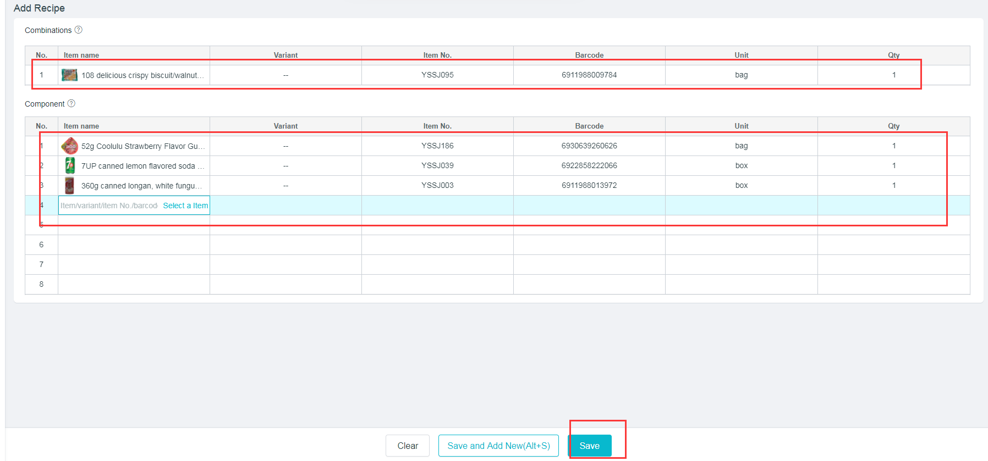
Task: Click item number YSSJ186 cell
Action: pyautogui.click(x=437, y=146)
